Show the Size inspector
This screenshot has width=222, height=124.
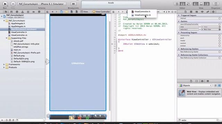[x=208, y=12]
